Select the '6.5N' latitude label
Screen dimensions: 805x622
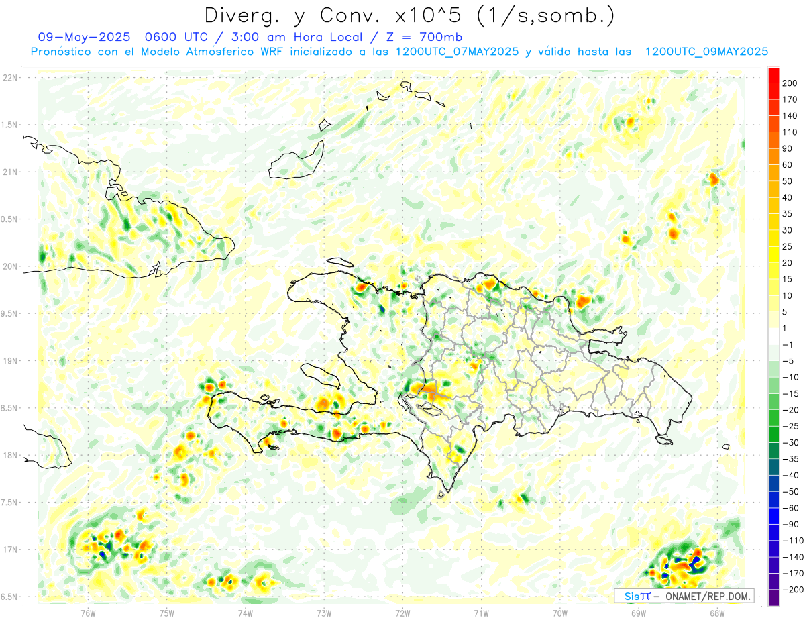click(9, 597)
